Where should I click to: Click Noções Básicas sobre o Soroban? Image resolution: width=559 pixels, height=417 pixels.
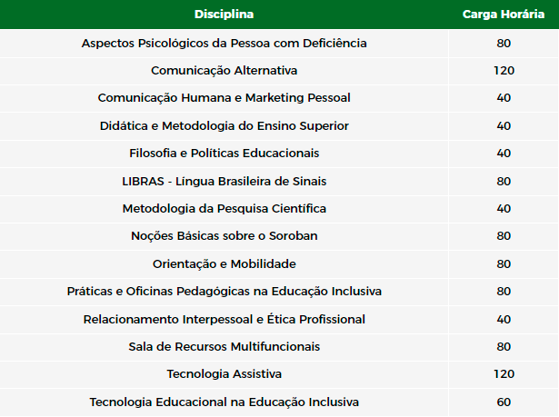click(x=224, y=236)
